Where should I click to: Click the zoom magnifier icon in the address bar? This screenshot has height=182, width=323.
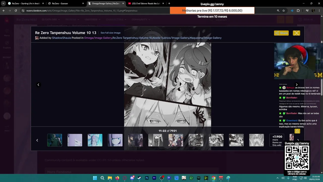pos(278,11)
